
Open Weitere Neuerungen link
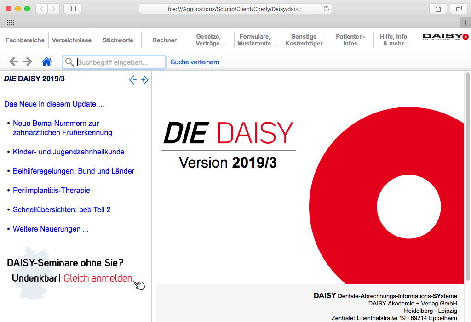click(x=51, y=229)
